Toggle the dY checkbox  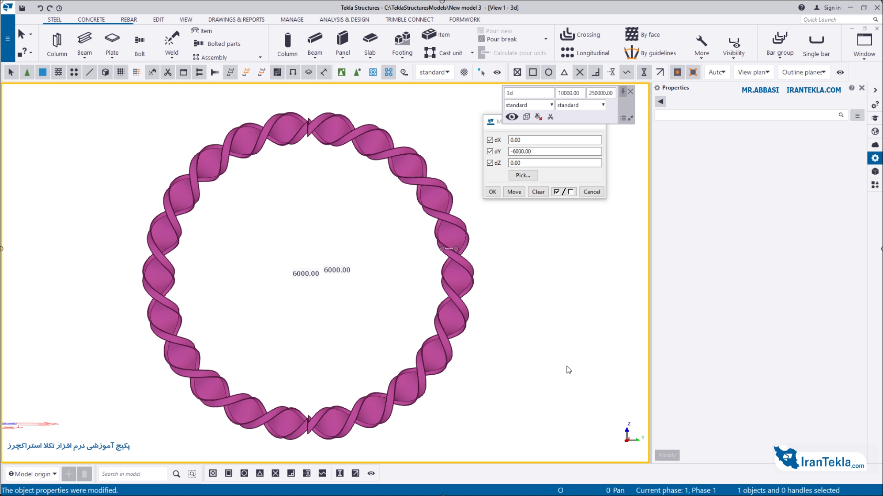pos(490,151)
